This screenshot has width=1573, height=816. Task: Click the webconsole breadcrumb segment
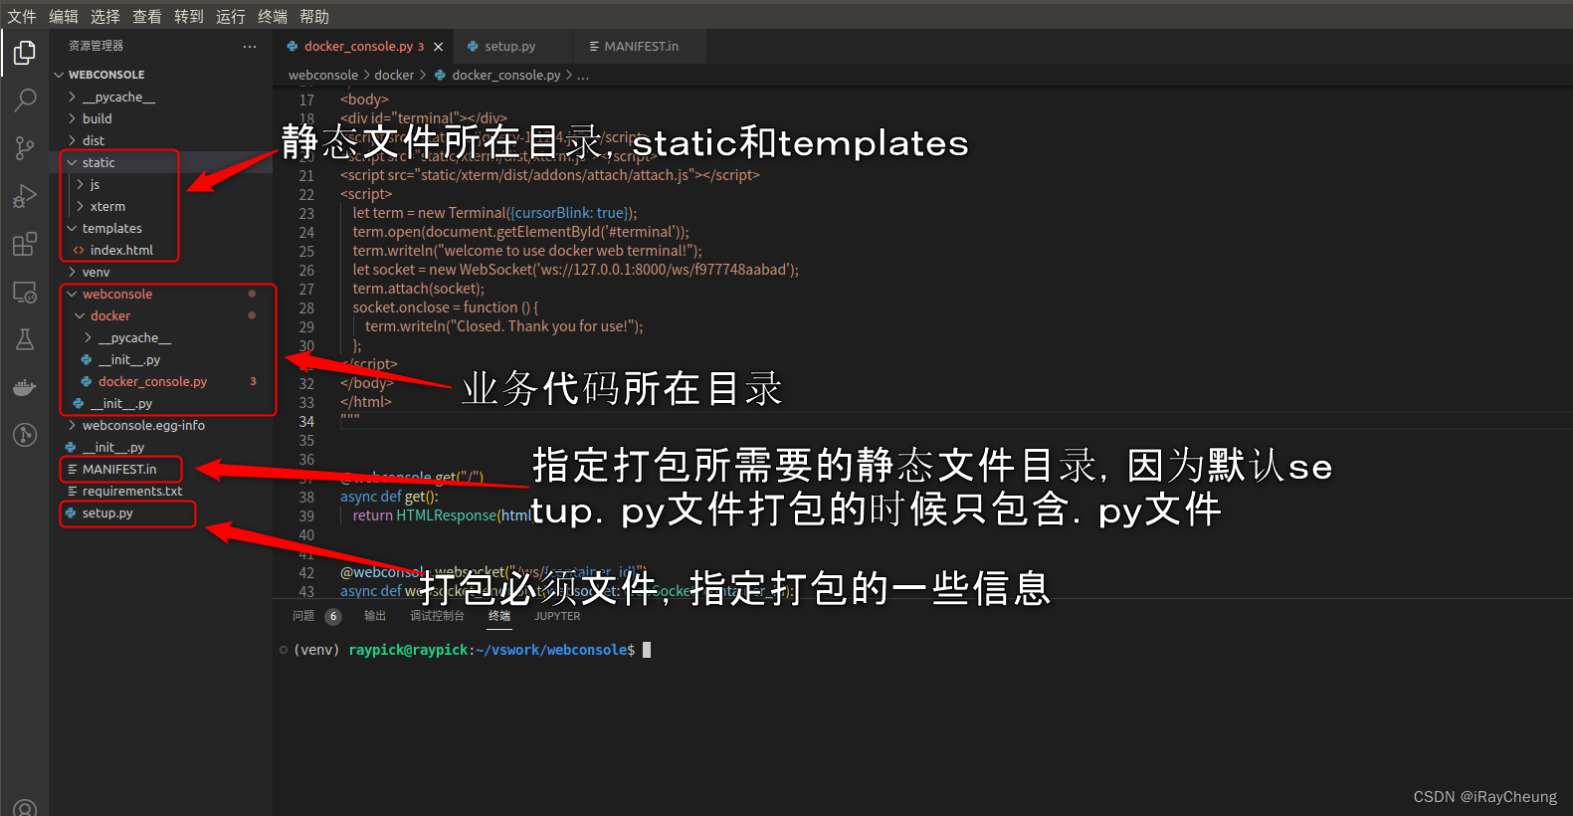point(323,76)
